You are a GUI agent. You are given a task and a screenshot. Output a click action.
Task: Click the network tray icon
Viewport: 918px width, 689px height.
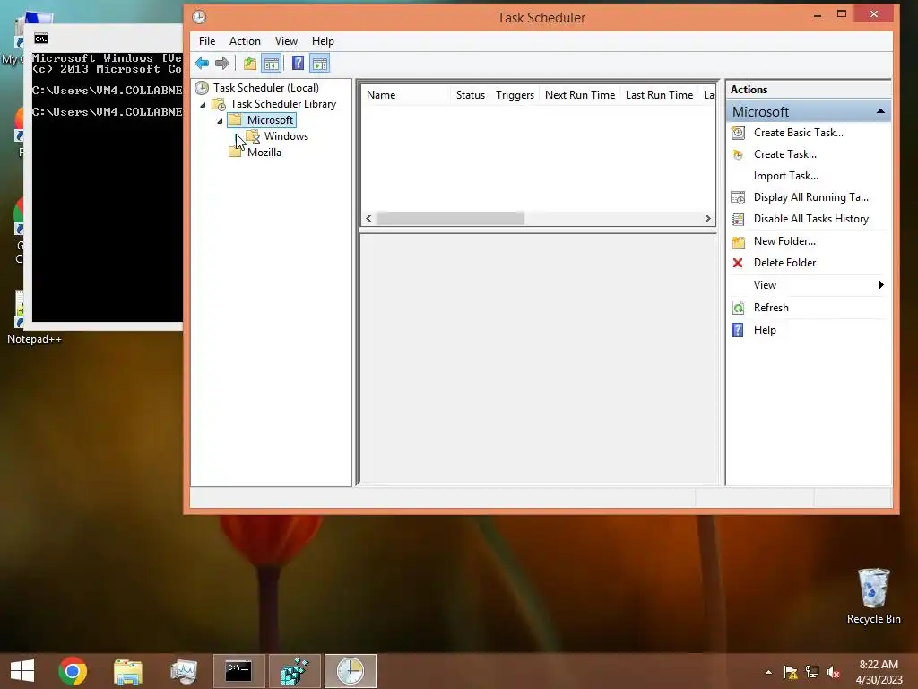812,672
